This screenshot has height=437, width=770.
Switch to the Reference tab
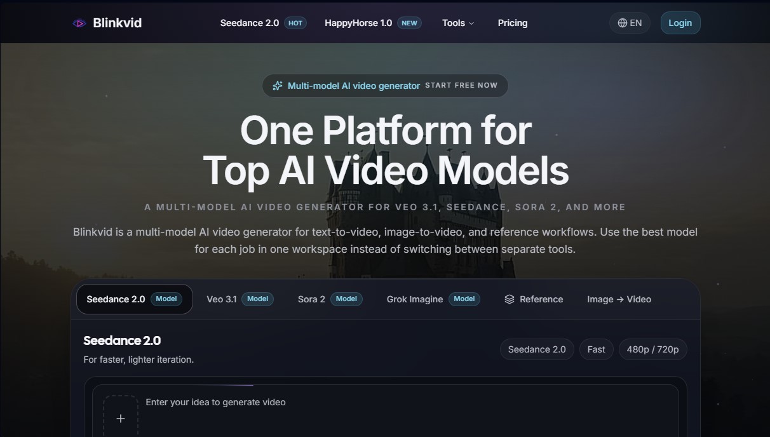tap(534, 299)
